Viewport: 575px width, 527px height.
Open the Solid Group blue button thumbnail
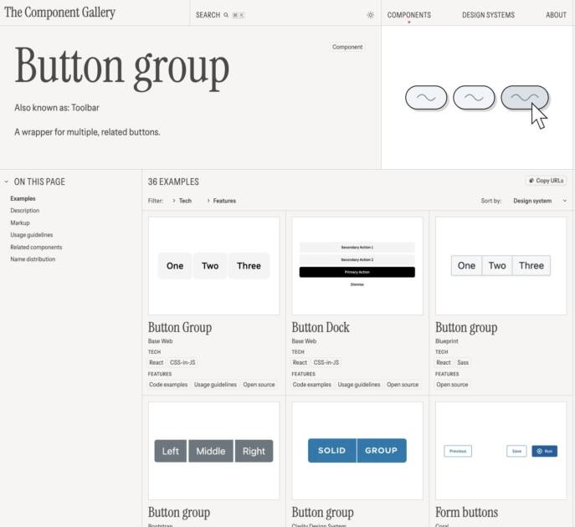click(357, 451)
